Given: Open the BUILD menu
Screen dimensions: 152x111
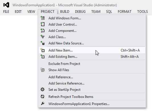Looking at the screenshot, I should click(65, 12).
